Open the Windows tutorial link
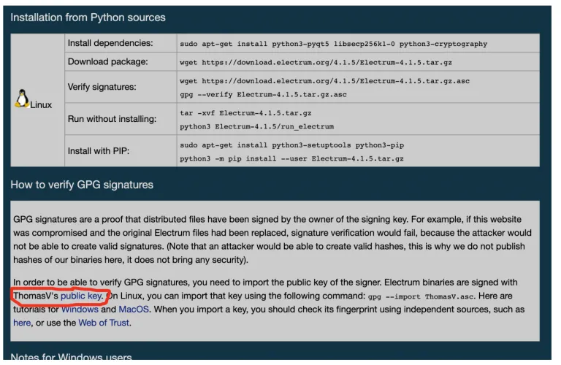561x365 pixels. (x=80, y=310)
